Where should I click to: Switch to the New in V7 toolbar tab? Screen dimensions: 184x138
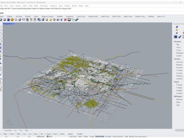(x=161, y=16)
